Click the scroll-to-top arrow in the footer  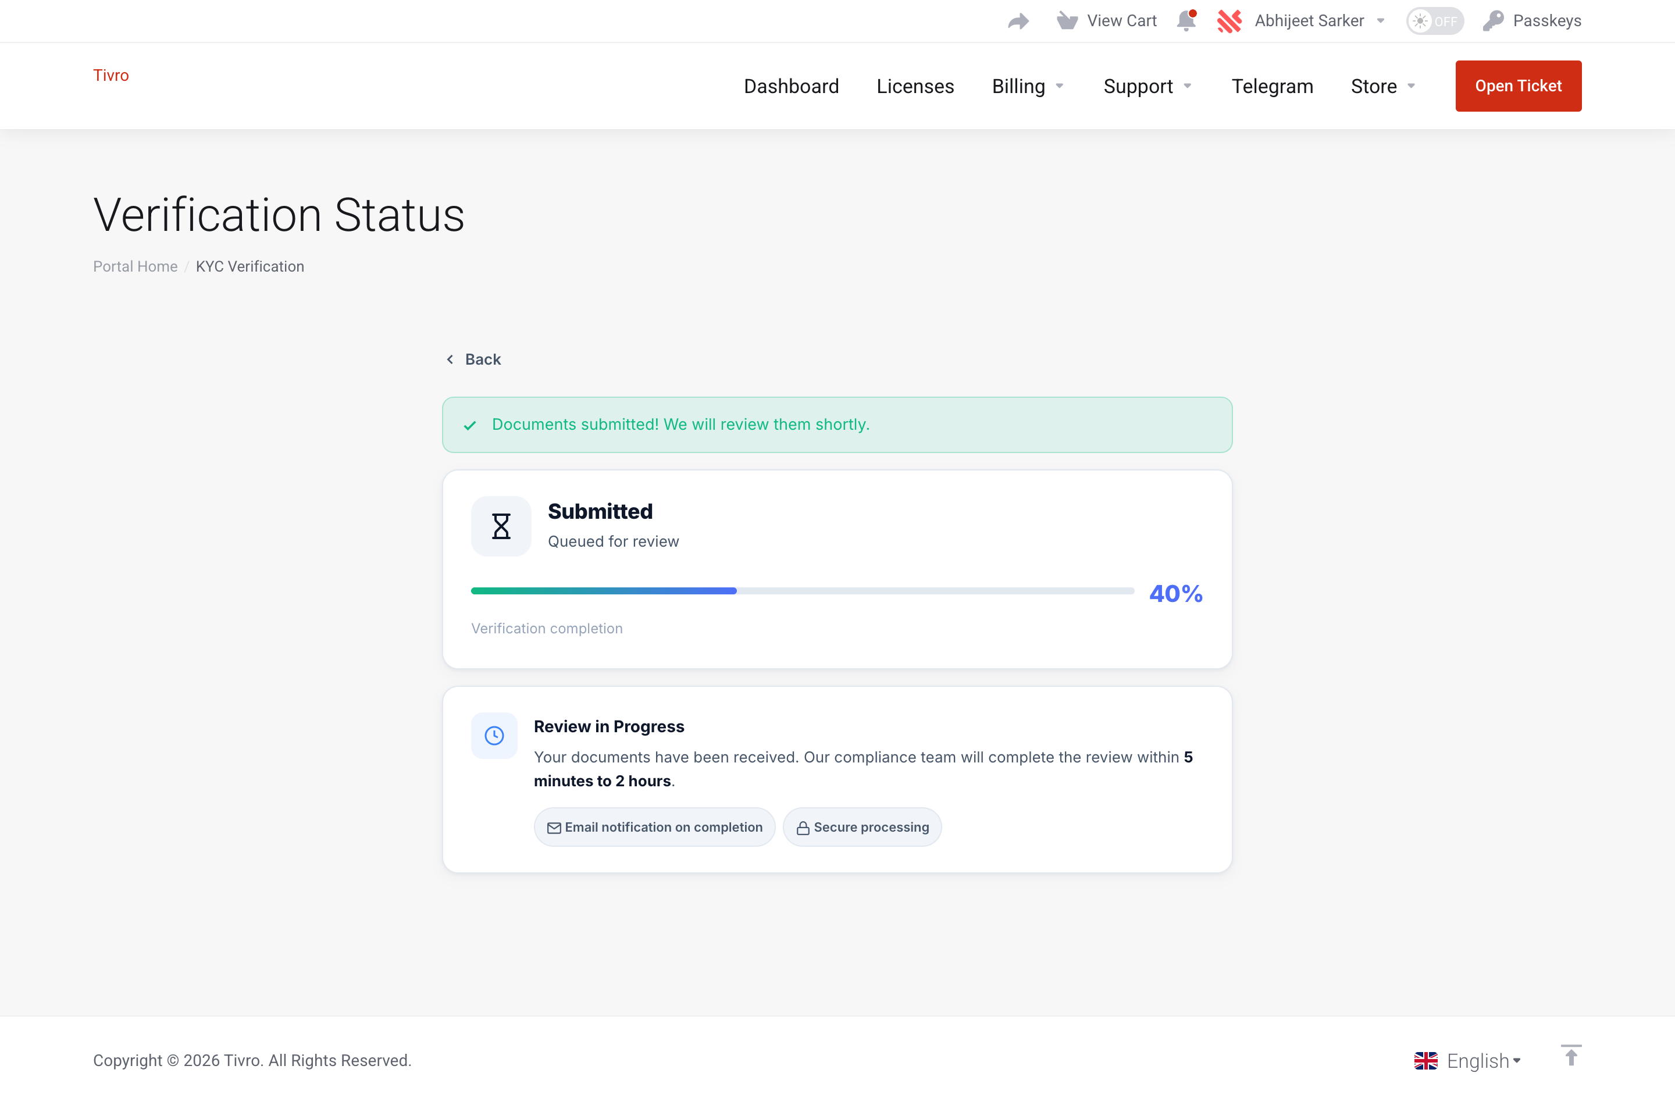(1571, 1056)
